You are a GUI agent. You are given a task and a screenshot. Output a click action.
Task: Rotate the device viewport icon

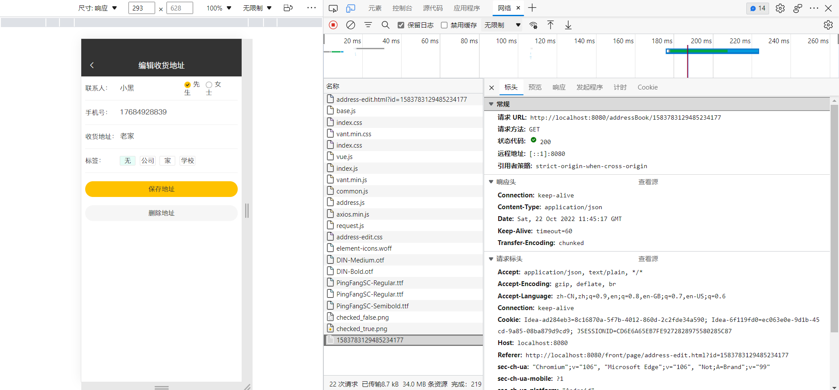pyautogui.click(x=288, y=8)
